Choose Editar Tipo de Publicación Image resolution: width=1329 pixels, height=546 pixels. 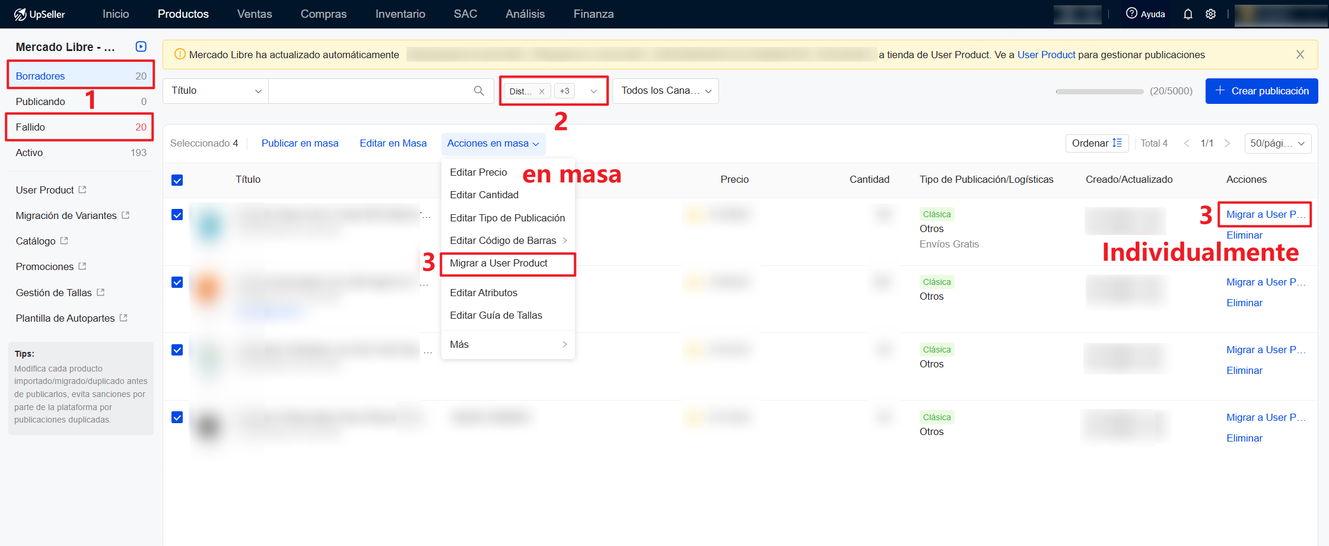[507, 218]
